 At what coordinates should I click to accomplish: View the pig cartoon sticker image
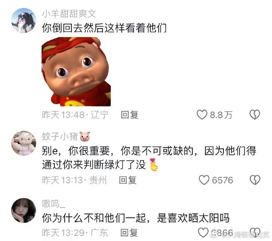[76, 72]
